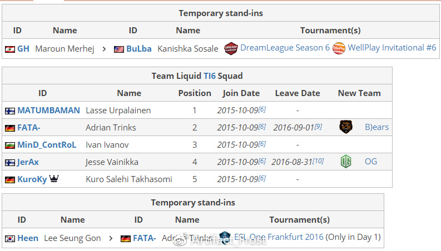
Task: Click the Lebanon flag beside GH
Action: (x=10, y=49)
